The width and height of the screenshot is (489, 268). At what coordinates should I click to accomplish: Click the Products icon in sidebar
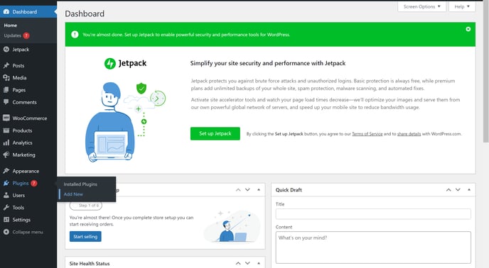click(x=6, y=130)
